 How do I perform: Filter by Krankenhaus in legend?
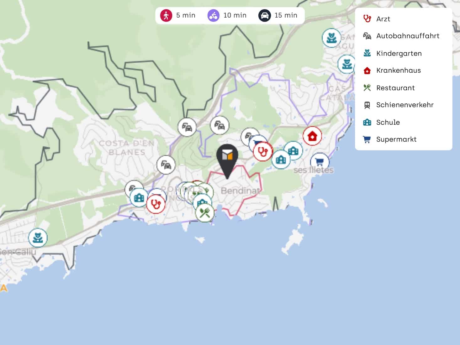click(392, 71)
